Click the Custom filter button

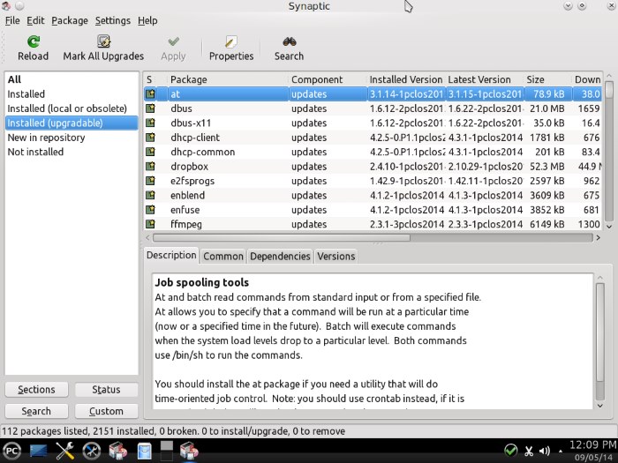tap(106, 411)
